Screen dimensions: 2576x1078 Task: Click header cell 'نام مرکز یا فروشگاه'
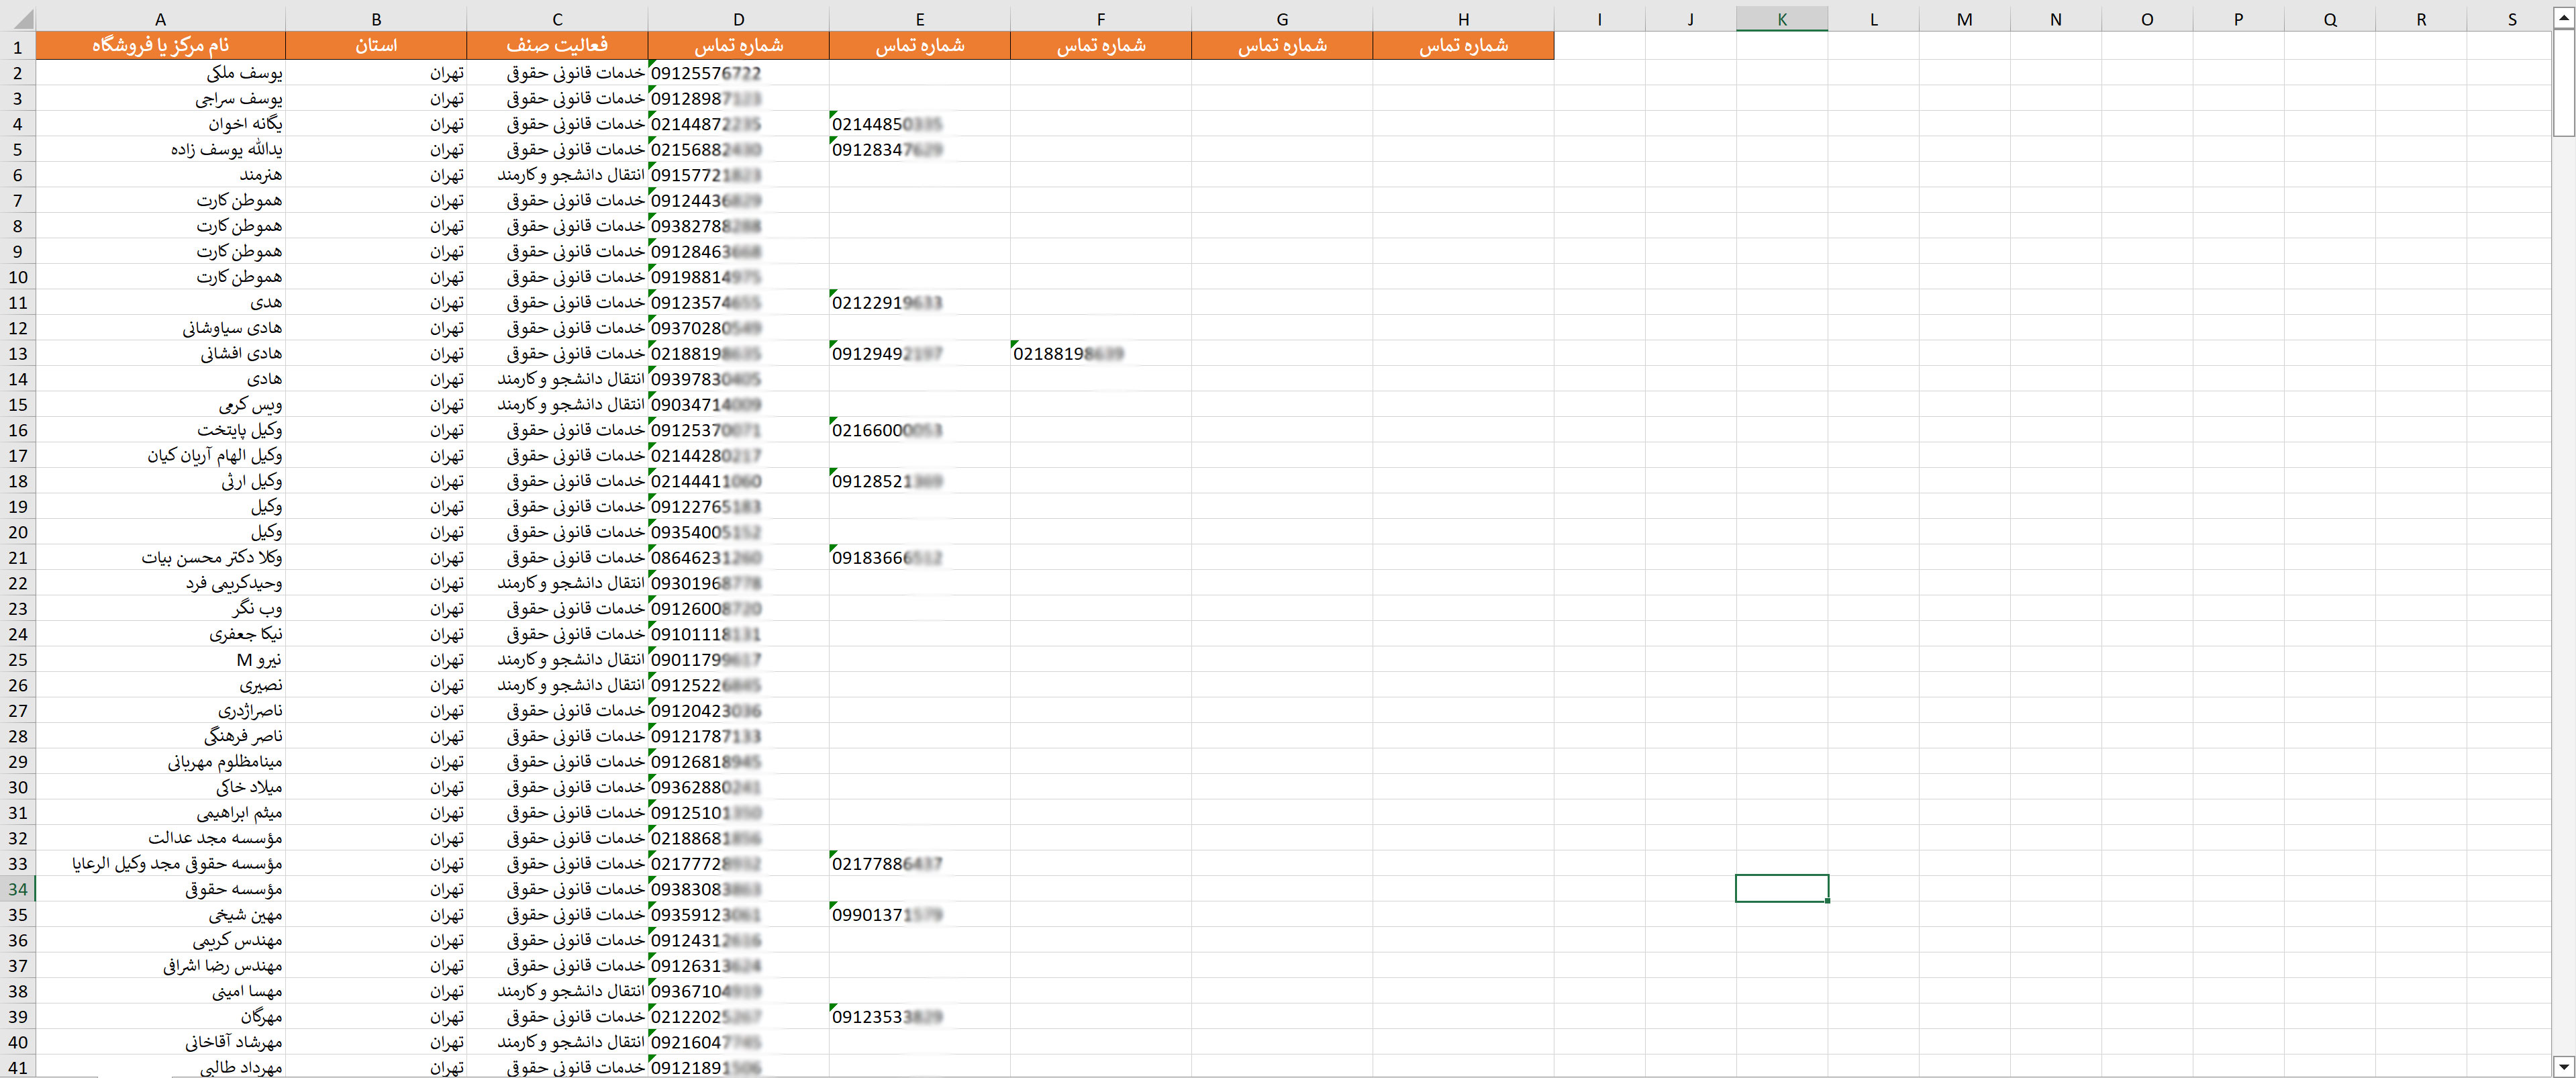point(161,46)
